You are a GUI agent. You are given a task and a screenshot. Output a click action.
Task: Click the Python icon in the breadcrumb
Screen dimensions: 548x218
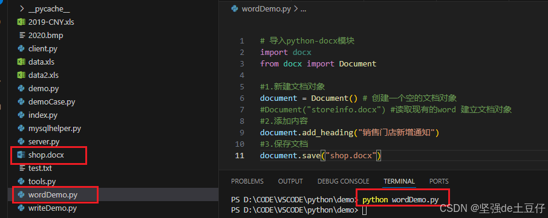tap(235, 9)
